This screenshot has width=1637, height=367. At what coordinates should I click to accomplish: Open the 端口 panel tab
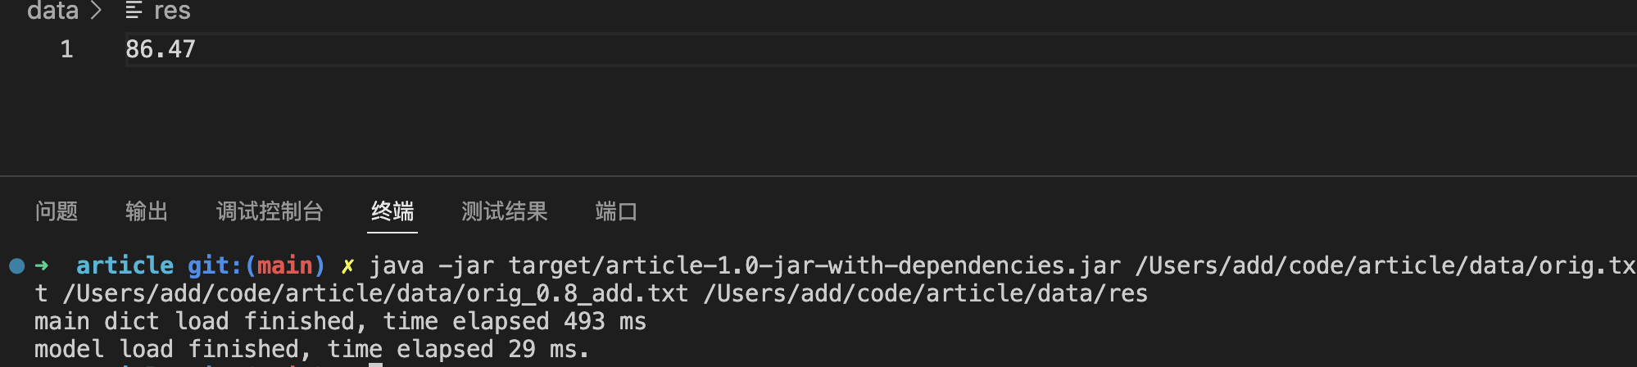616,211
